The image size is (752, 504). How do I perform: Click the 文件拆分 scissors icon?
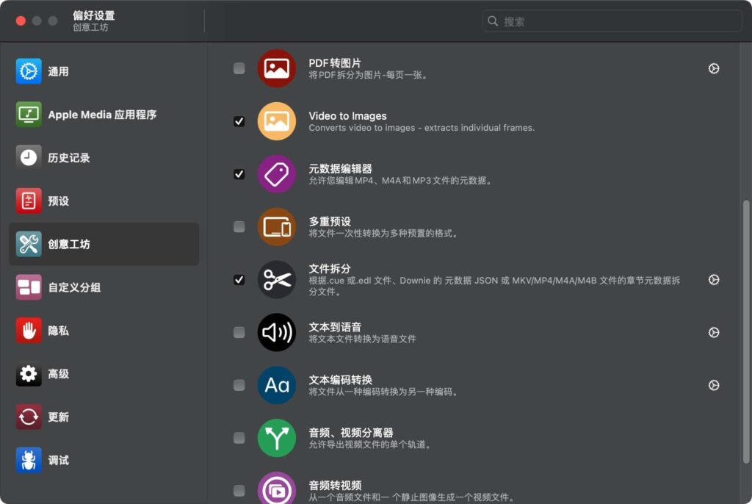pyautogui.click(x=276, y=280)
